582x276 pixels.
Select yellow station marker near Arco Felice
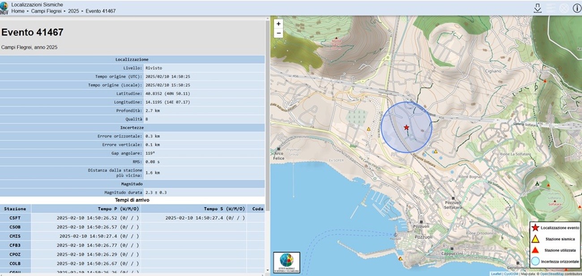pyautogui.click(x=368, y=129)
